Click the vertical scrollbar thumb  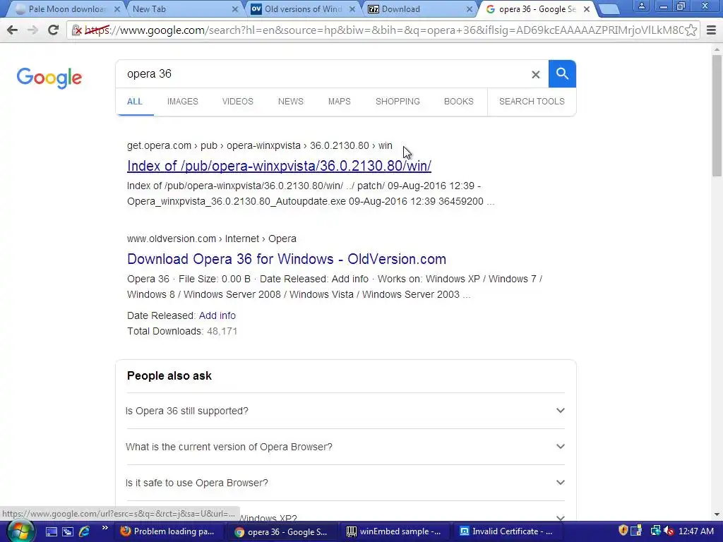coord(717,115)
